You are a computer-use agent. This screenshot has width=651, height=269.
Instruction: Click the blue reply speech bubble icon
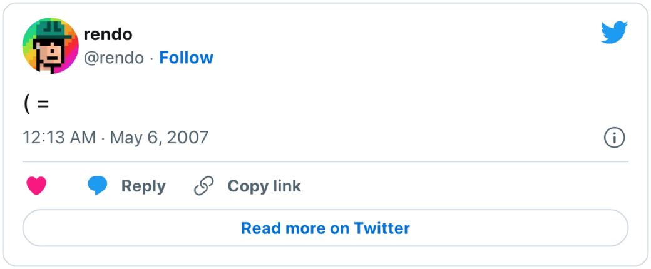pos(97,186)
